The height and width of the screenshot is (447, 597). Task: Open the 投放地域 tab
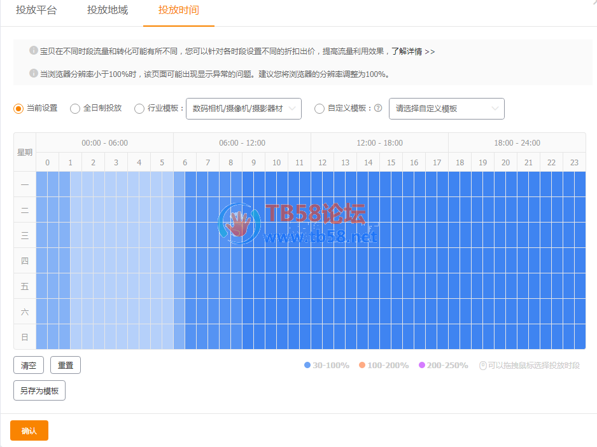108,11
